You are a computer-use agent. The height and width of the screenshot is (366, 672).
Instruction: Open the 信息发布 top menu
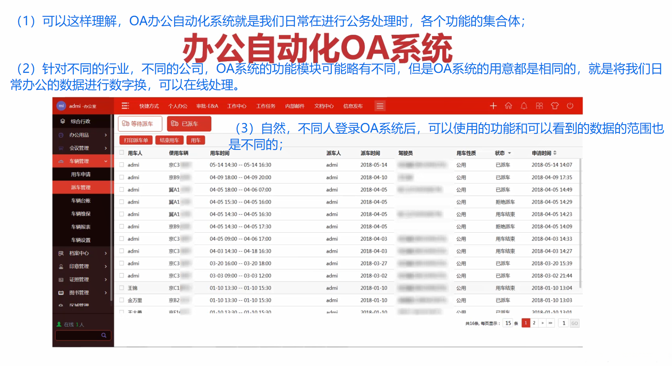[353, 106]
